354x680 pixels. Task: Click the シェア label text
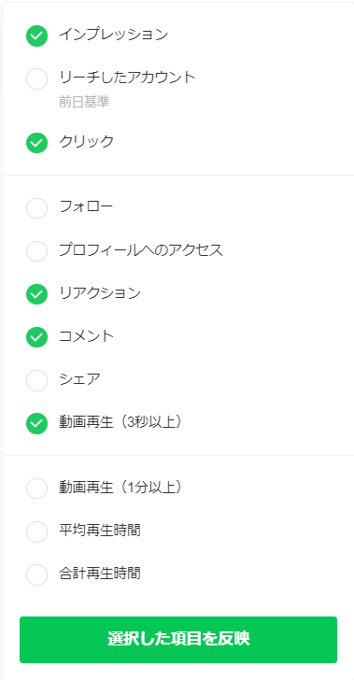click(79, 379)
